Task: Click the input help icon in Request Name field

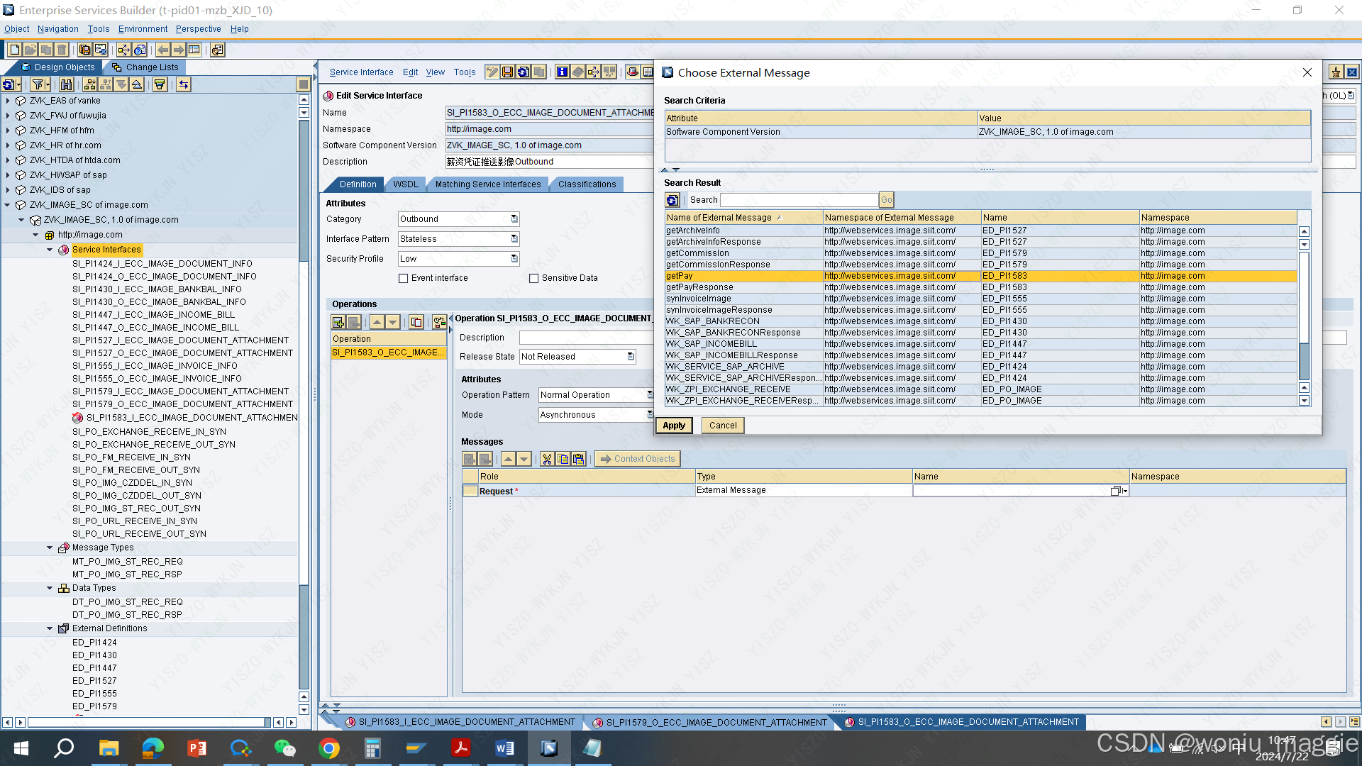Action: click(1116, 491)
